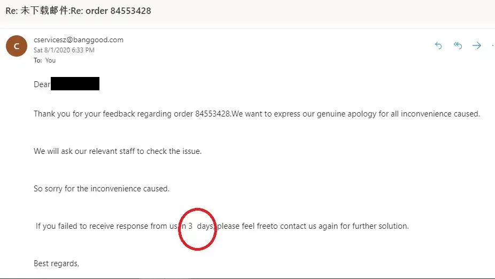This screenshot has width=495, height=279.
Task: Click the sender address cservicesz@banggood.com
Action: coord(79,40)
